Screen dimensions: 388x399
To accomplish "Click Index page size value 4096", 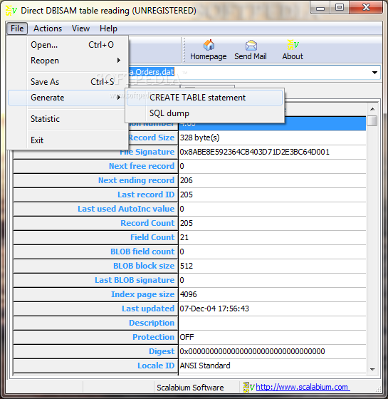I will pos(272,294).
